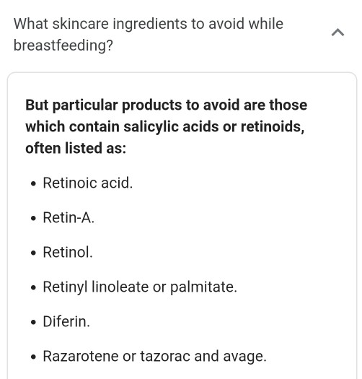Viewport: 362px width, 379px height.
Task: Click 'Retinyl linoleate or palmitate.' list item
Action: tap(140, 287)
